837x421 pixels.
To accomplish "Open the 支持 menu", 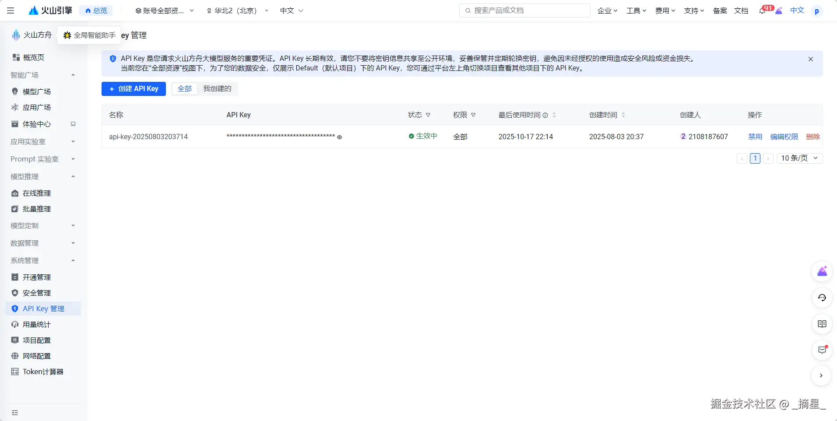I will click(x=694, y=11).
